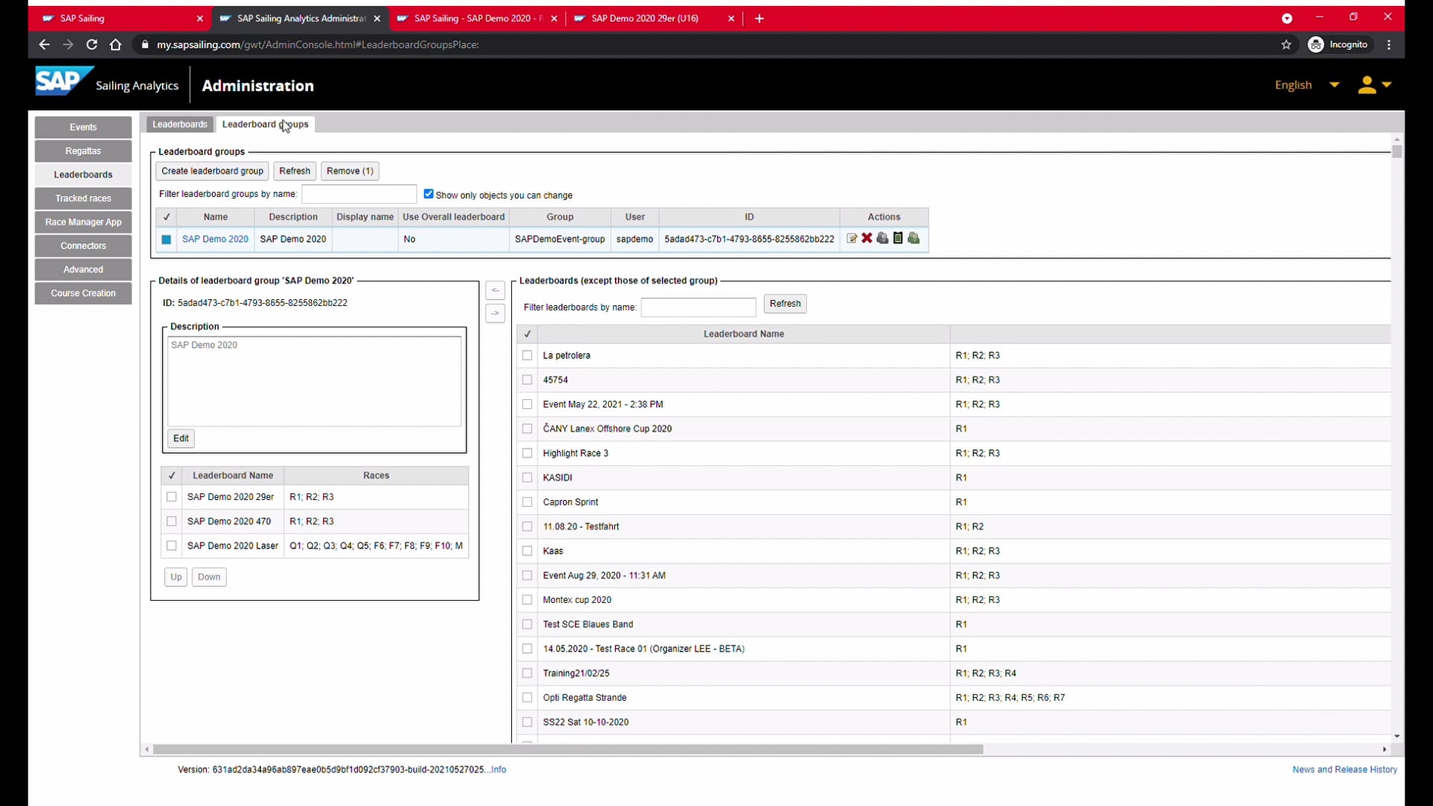
Task: Click the red X delete icon in Actions
Action: (x=867, y=238)
